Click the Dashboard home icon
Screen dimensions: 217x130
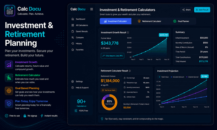point(73,19)
